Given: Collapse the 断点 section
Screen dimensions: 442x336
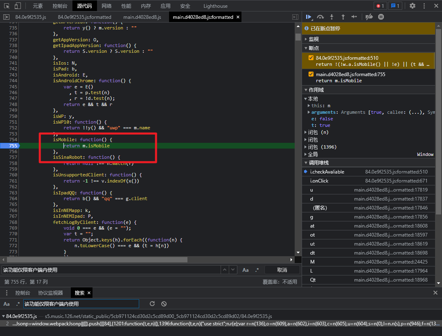Looking at the screenshot, I should [306, 48].
